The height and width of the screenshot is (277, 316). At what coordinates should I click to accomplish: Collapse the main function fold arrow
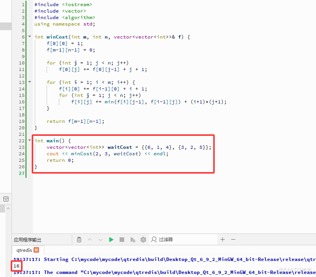point(30,140)
